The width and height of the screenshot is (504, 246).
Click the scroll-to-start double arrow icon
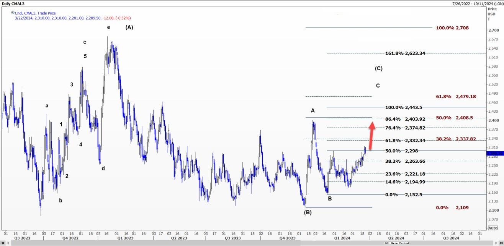point(3,243)
